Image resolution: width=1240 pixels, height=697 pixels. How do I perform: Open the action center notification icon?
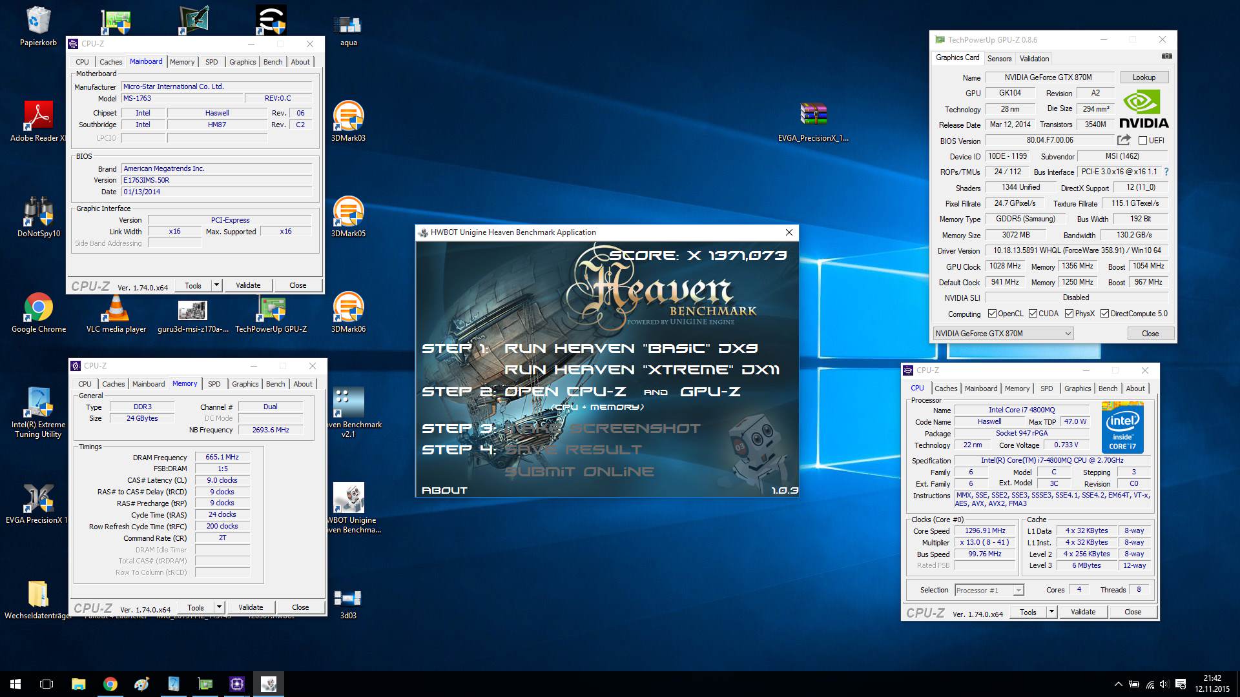pyautogui.click(x=1181, y=684)
